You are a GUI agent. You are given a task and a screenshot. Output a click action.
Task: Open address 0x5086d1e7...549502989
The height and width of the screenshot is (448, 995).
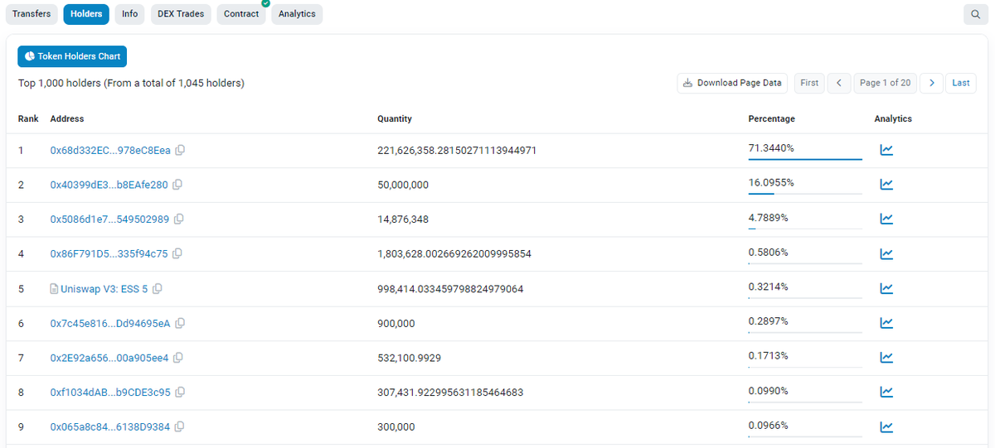point(109,219)
